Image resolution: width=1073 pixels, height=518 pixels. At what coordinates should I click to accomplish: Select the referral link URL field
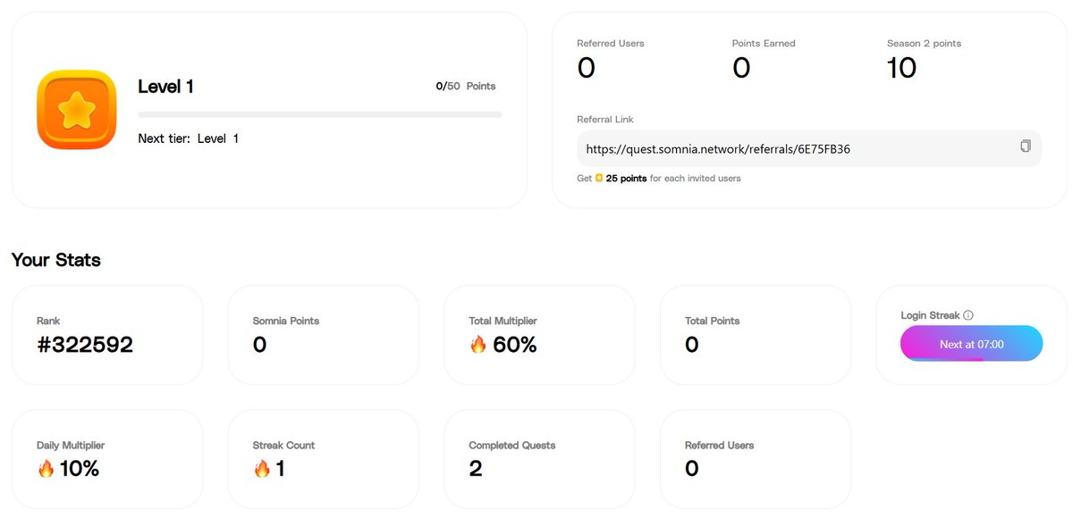tap(809, 148)
